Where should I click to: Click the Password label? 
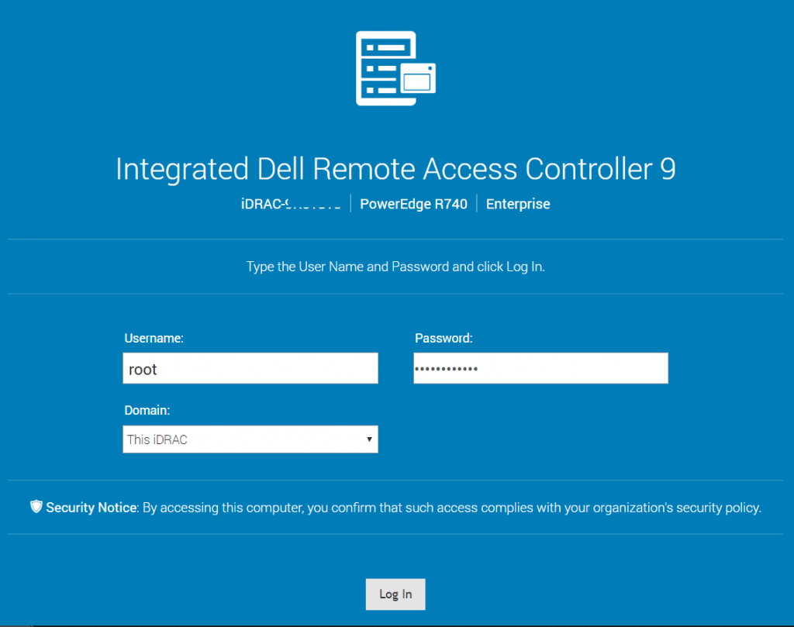[x=444, y=338]
